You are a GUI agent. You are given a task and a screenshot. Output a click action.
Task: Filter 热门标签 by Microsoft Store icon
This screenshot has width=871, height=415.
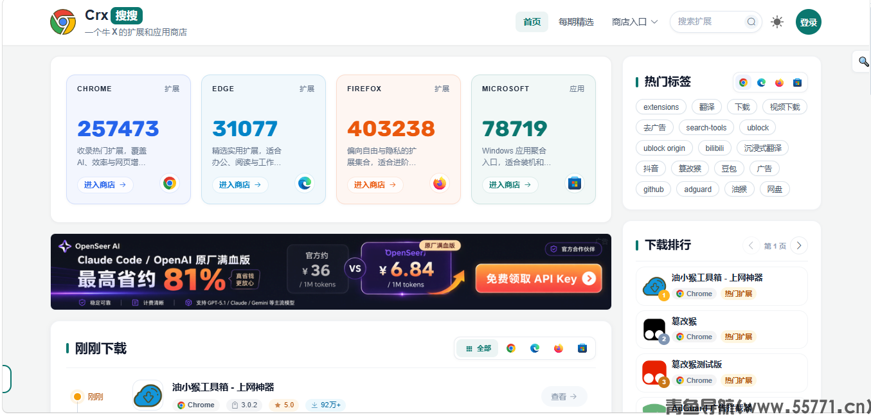coord(797,82)
